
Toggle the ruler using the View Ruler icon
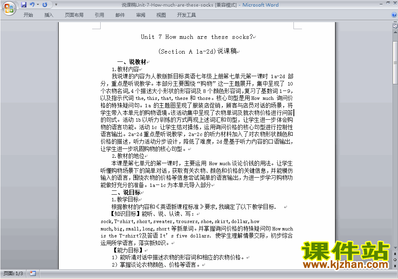[395, 26]
